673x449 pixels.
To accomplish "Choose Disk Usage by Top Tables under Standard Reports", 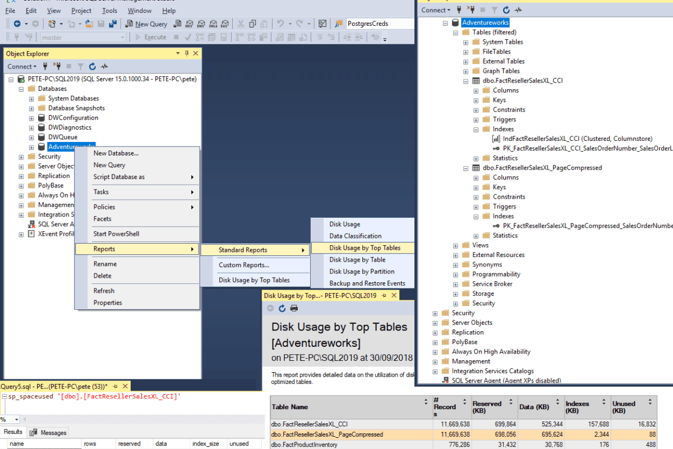I will click(363, 248).
